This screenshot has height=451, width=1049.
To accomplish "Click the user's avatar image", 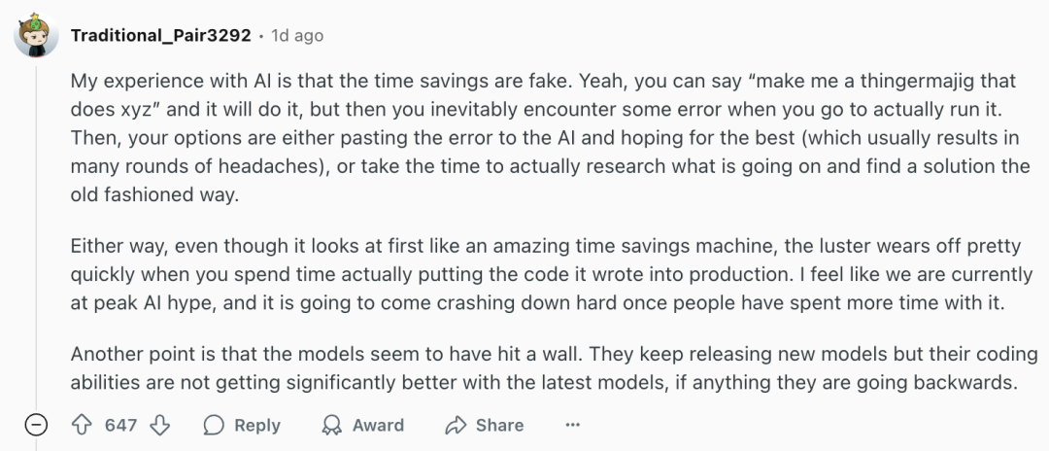I will [x=35, y=35].
